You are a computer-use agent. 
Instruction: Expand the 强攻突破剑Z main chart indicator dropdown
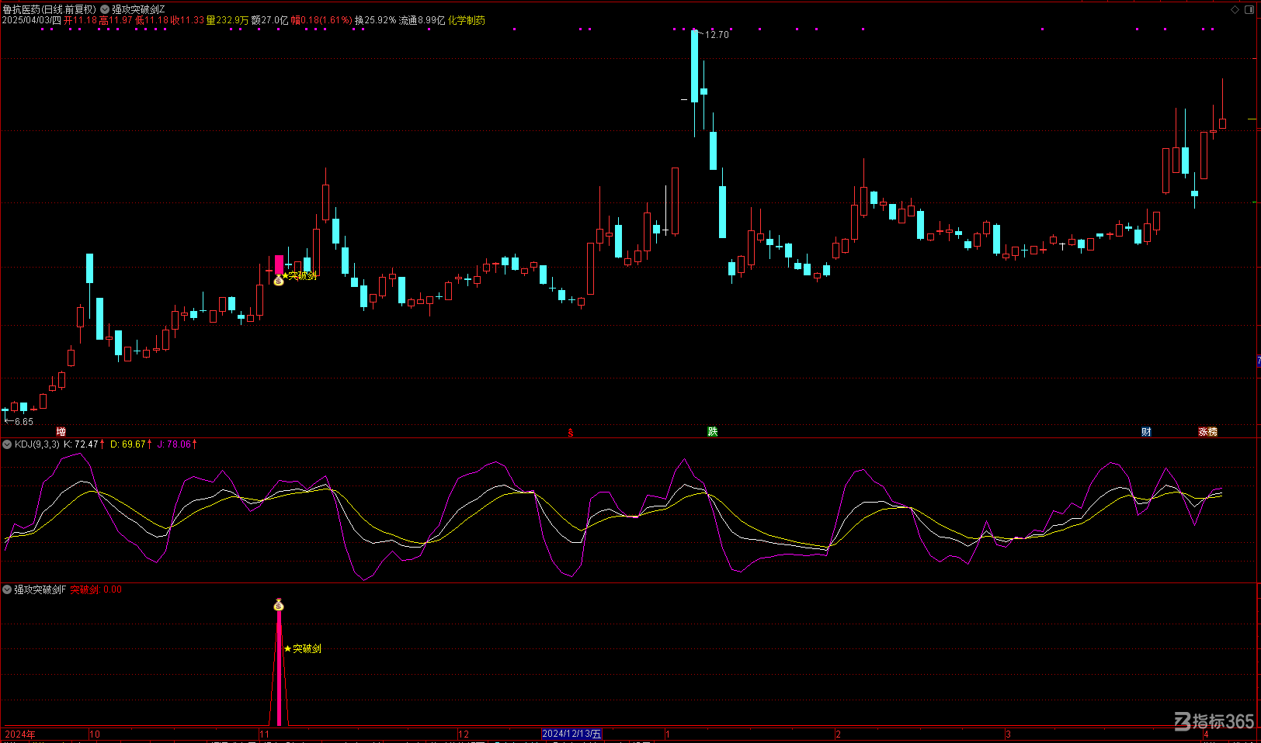click(x=105, y=9)
